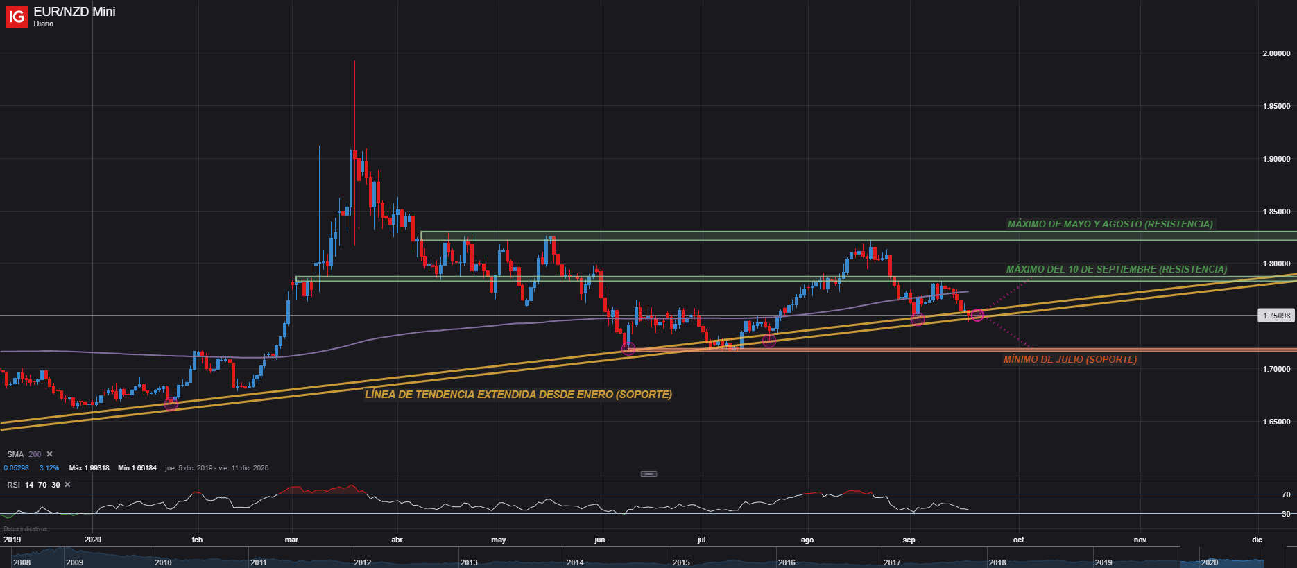Click the 1.65000 price axis label
Image resolution: width=1297 pixels, height=568 pixels.
click(1276, 422)
